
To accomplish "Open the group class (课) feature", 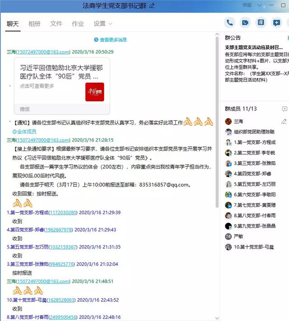I will pos(261,23).
